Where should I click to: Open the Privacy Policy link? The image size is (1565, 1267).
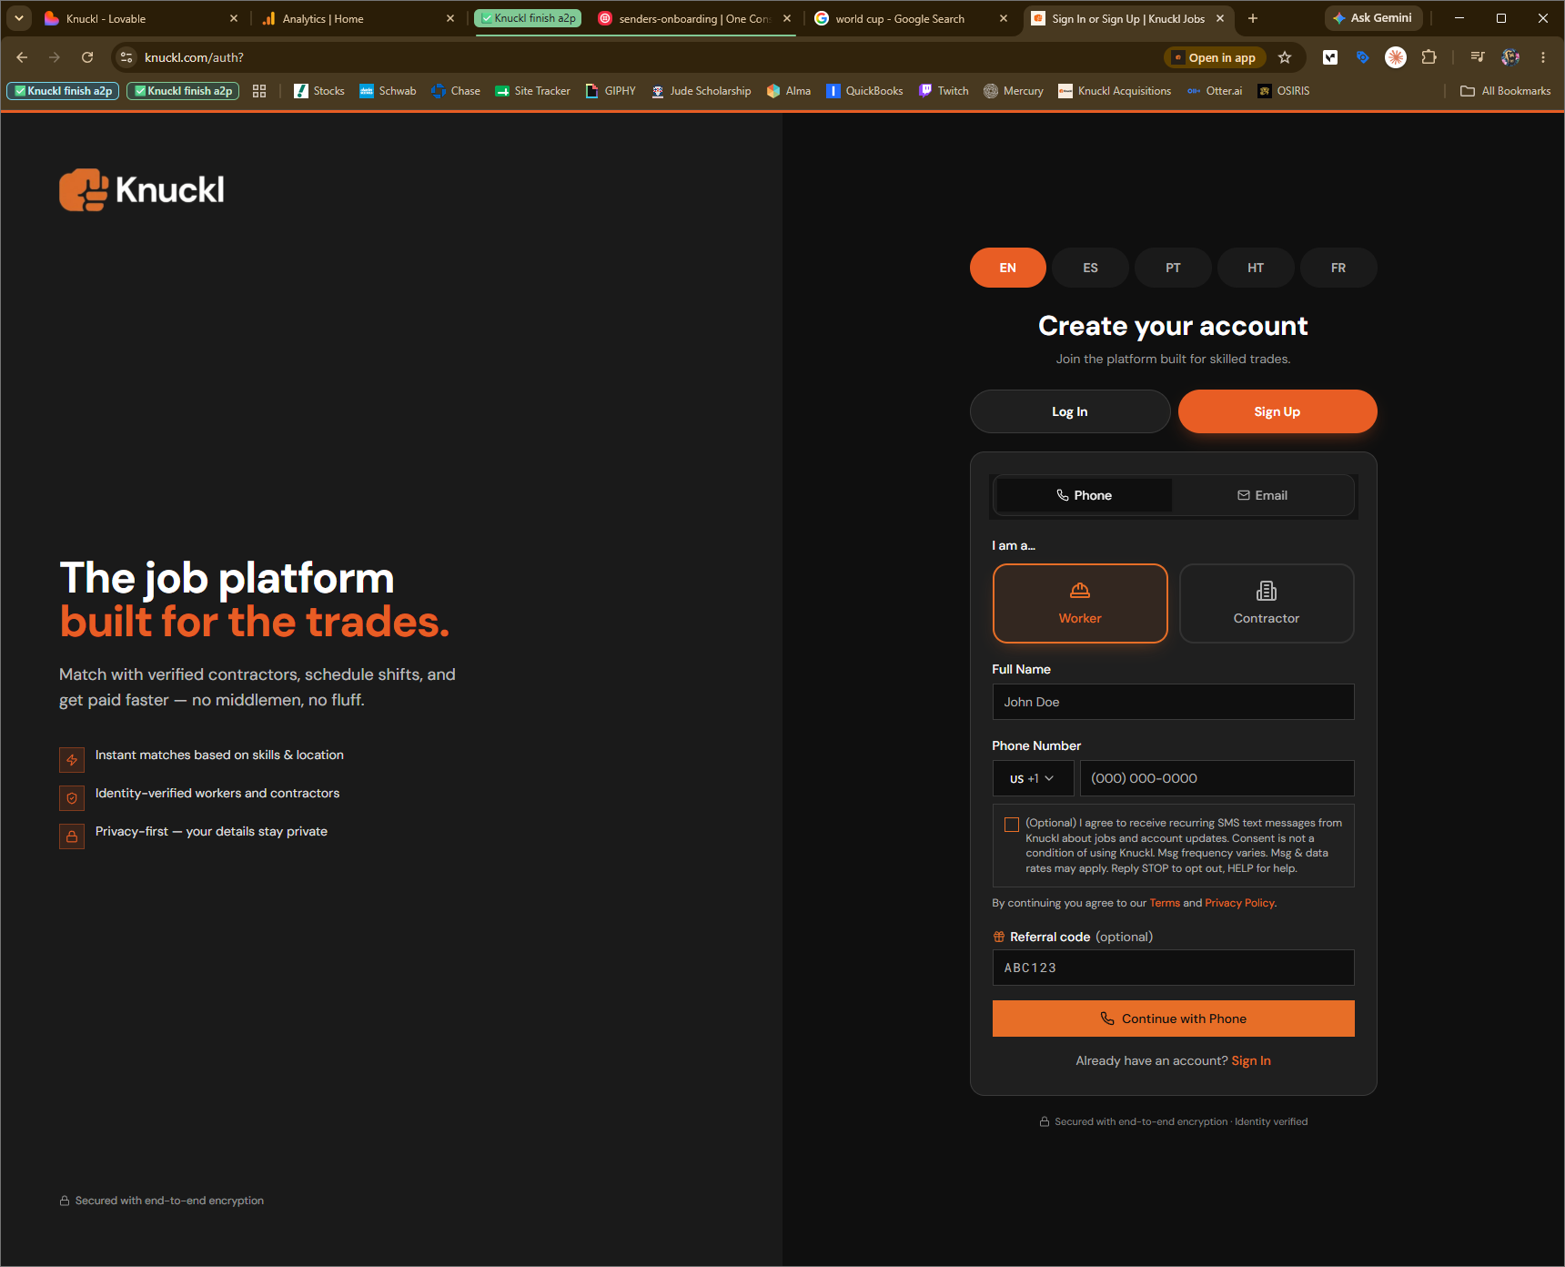(1240, 903)
